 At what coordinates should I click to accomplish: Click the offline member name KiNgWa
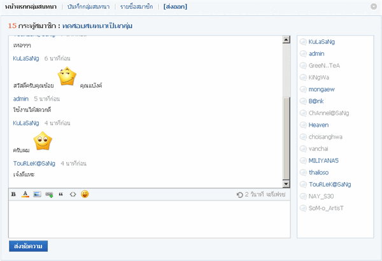coord(319,78)
